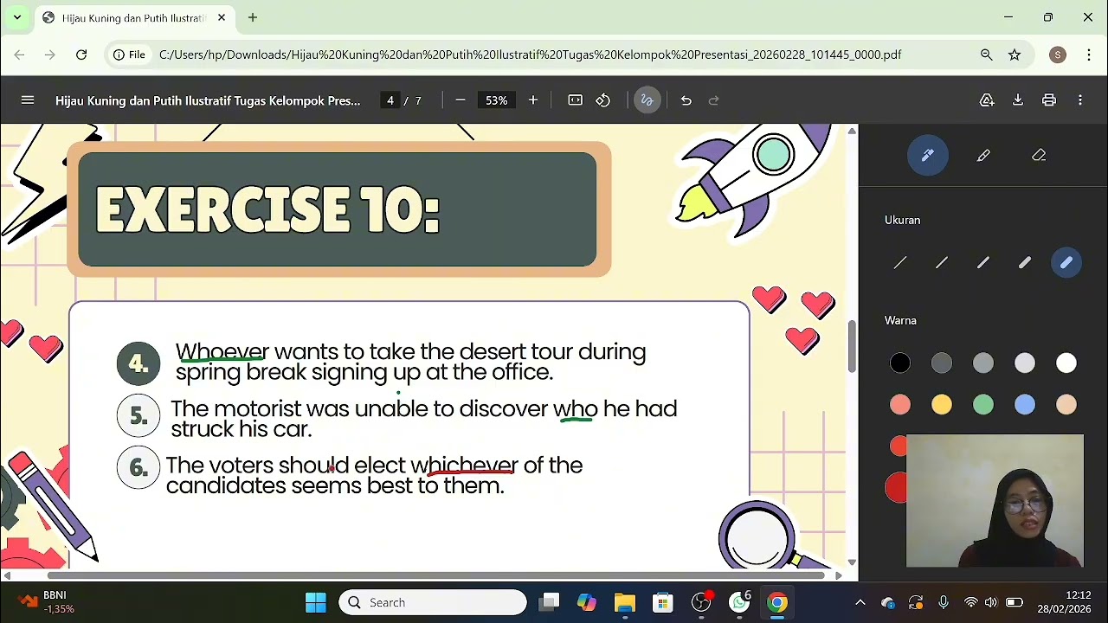This screenshot has width=1108, height=623.
Task: Zoom out of the PDF page
Action: pos(461,100)
